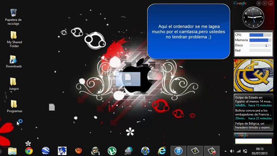Open the Downloads desktop folder

point(13,62)
